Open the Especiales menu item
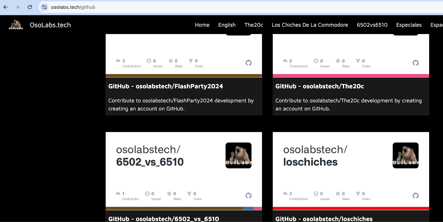The image size is (443, 222). (x=409, y=25)
